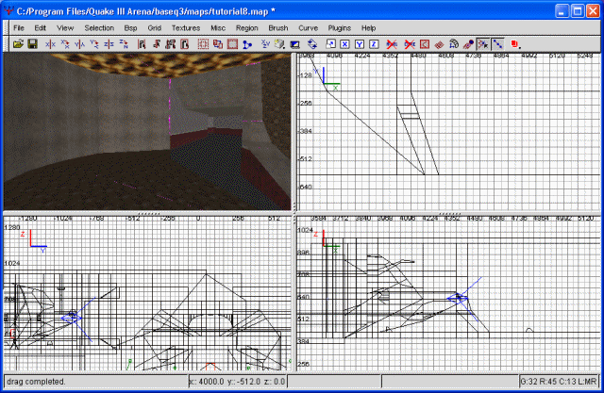Show patch bounding box icon
The image size is (604, 393).
424,44
